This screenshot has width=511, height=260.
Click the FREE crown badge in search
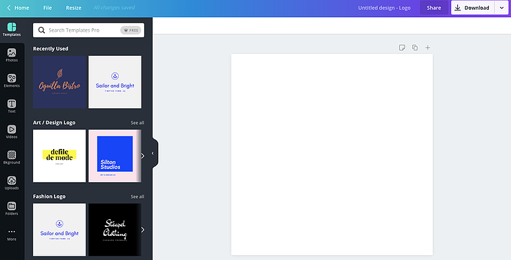coord(131,30)
